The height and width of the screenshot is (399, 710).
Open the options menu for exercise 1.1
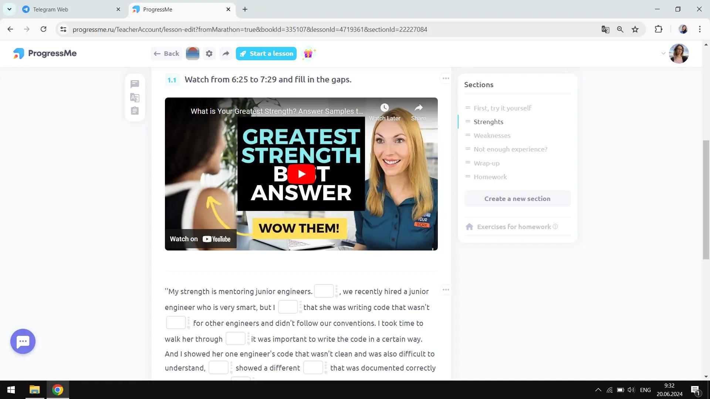click(446, 78)
